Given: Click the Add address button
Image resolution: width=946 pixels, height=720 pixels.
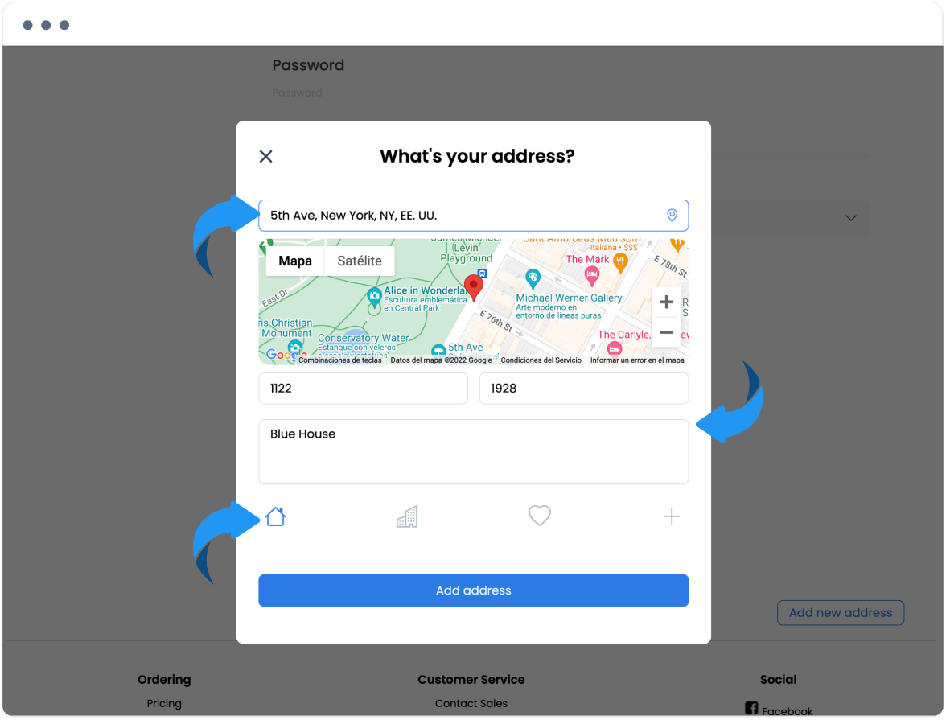Looking at the screenshot, I should [474, 590].
